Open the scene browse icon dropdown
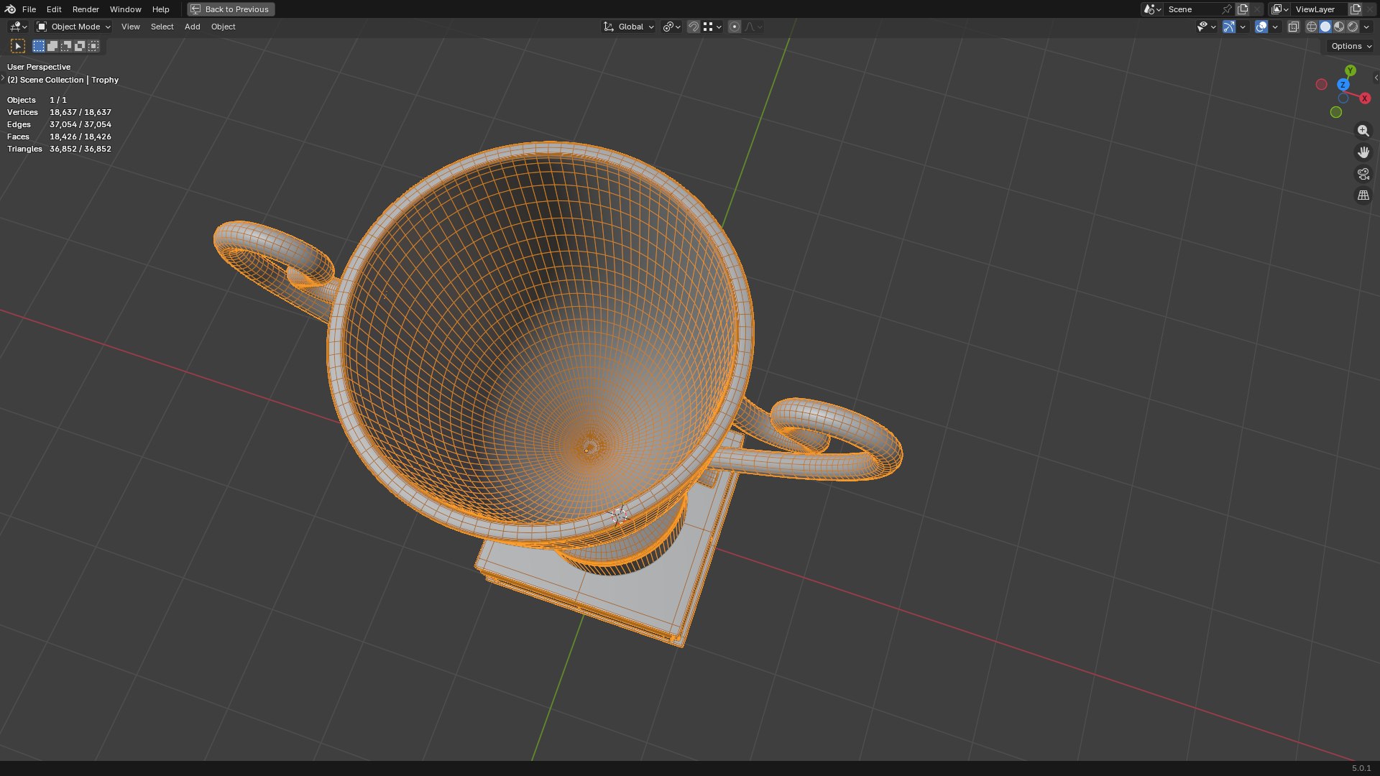Viewport: 1380px width, 776px height. [1152, 9]
